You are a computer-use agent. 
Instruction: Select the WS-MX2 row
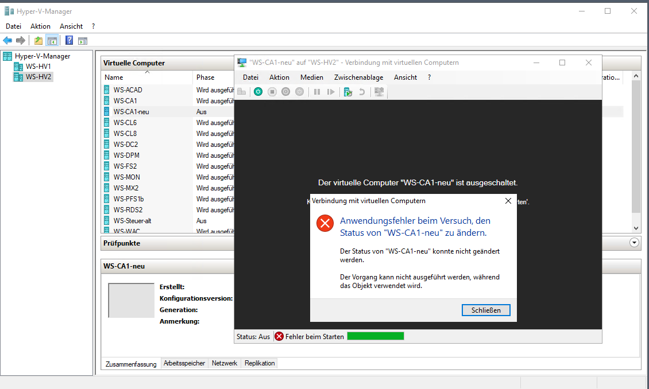168,188
